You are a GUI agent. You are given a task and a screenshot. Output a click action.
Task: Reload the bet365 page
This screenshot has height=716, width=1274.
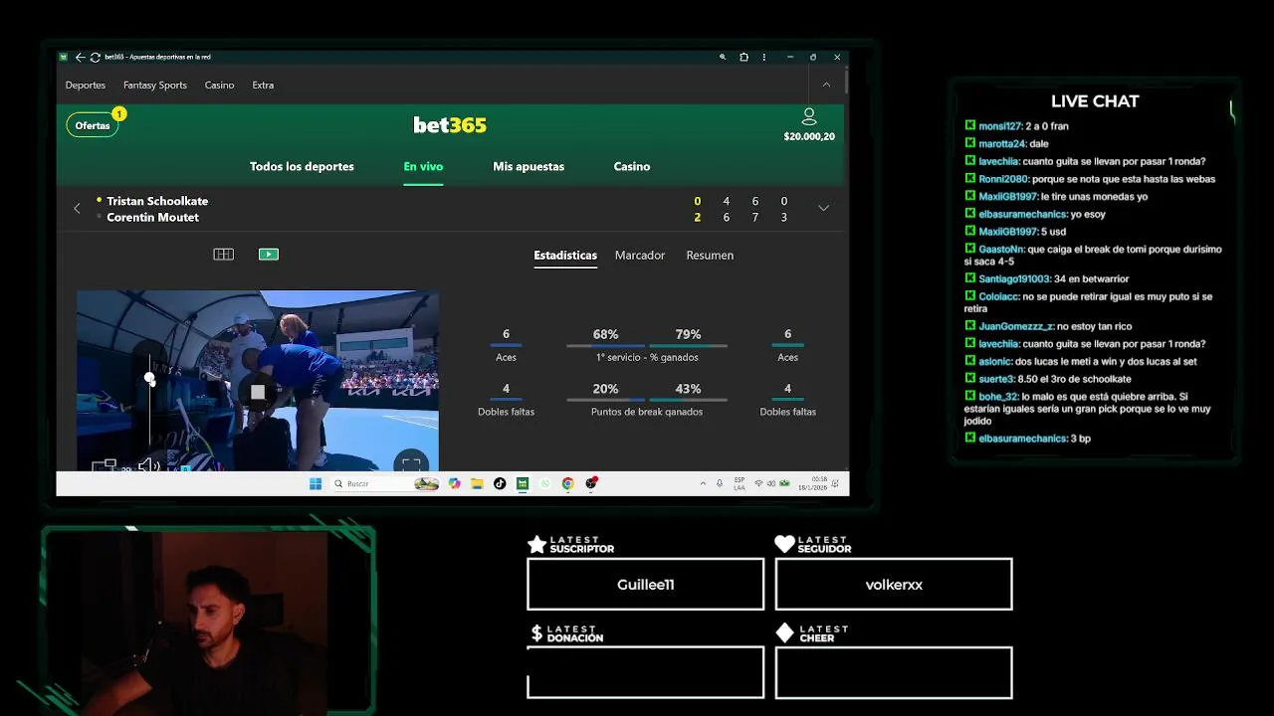96,57
